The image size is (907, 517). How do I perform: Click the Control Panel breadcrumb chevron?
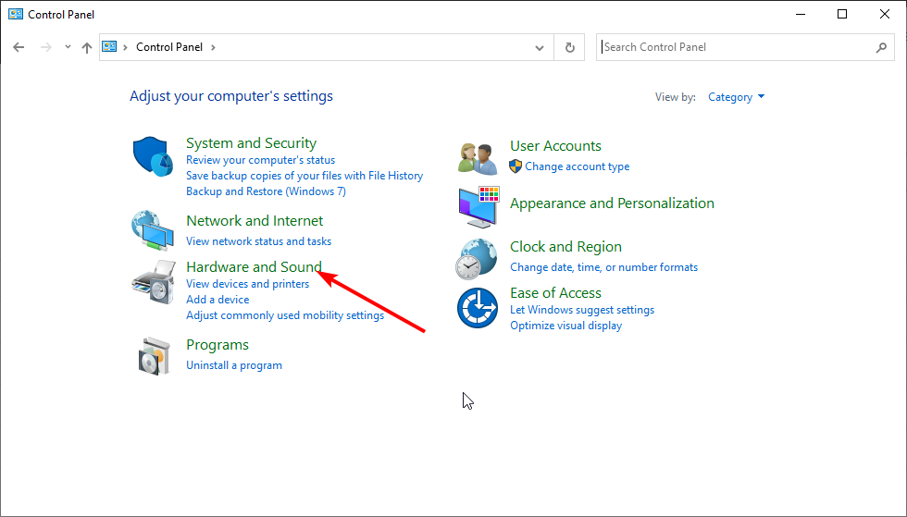pos(213,47)
